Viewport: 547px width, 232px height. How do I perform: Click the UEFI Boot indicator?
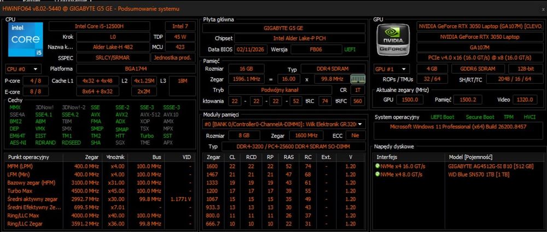443,117
